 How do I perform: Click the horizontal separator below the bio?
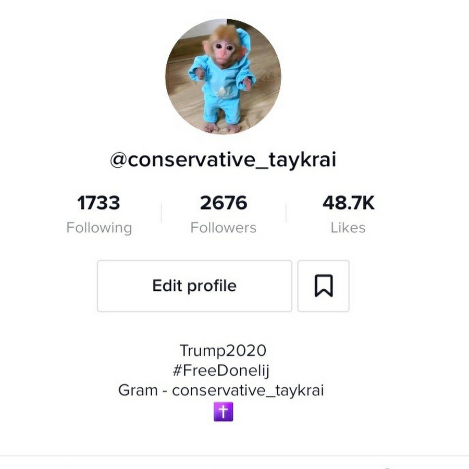[x=234, y=456]
